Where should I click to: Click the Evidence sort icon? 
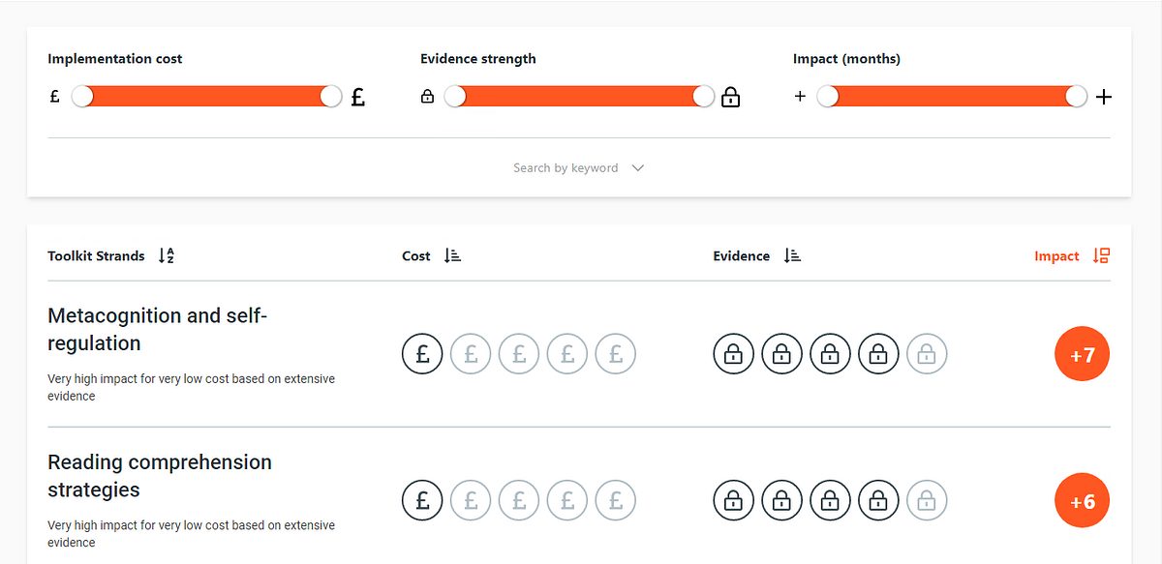coord(792,256)
